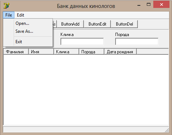Open the Edit menu
This screenshot has width=172, height=135.
(21, 15)
